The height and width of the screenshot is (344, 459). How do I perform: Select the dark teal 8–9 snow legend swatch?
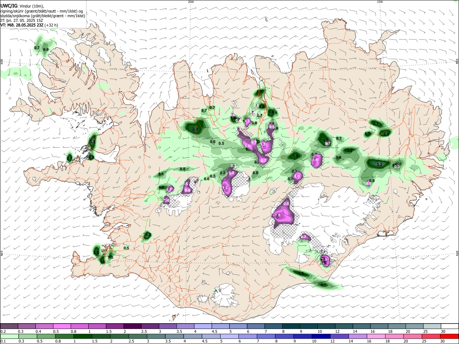click(291, 326)
